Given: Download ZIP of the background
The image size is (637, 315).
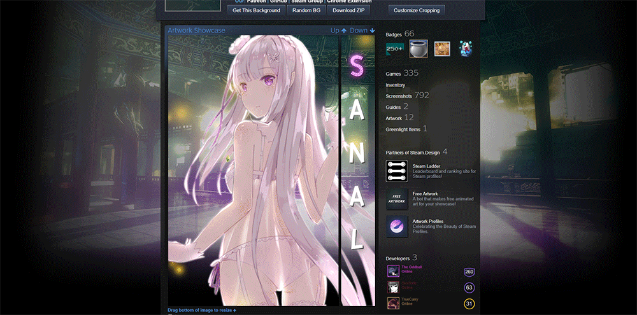Looking at the screenshot, I should click(348, 10).
